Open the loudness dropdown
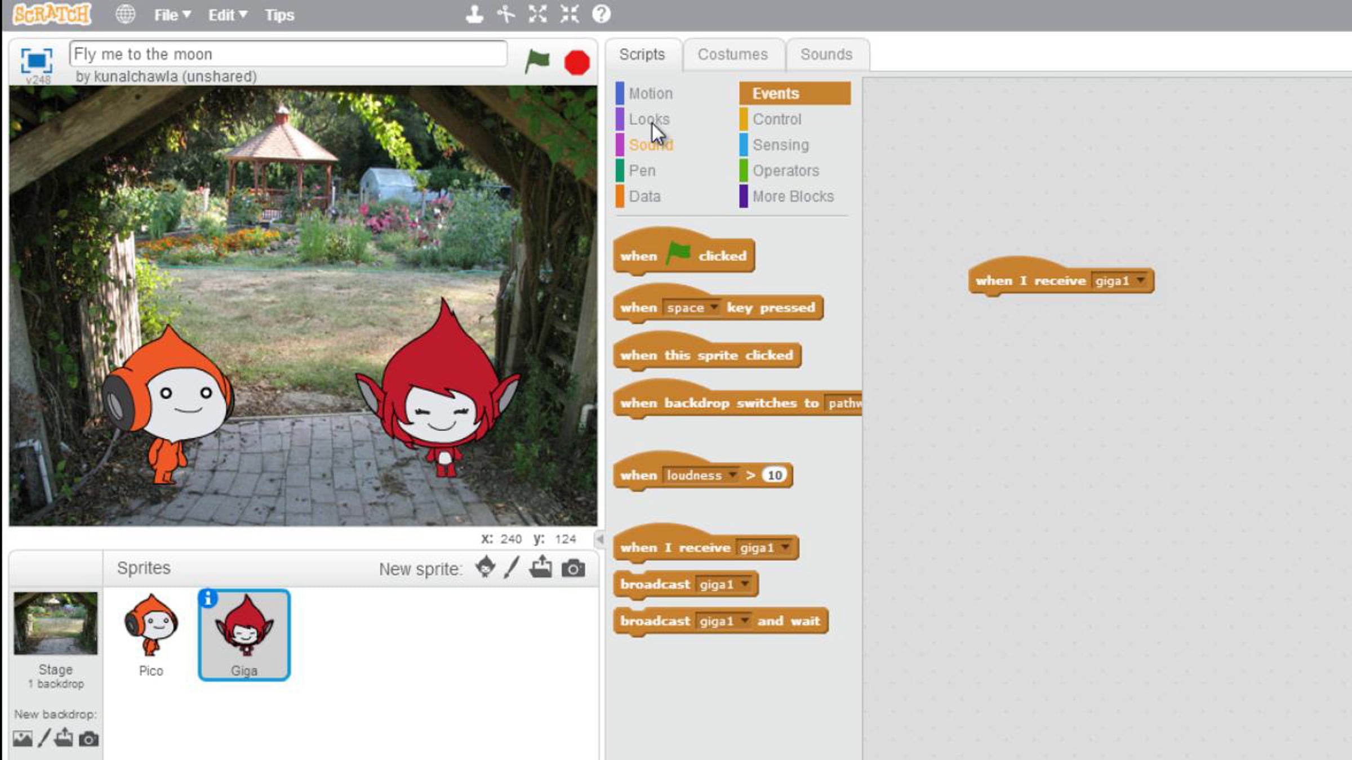 click(x=700, y=475)
